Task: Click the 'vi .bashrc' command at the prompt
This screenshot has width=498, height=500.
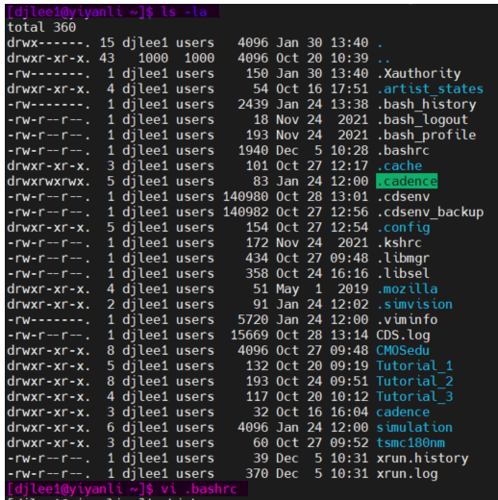Action: point(199,489)
